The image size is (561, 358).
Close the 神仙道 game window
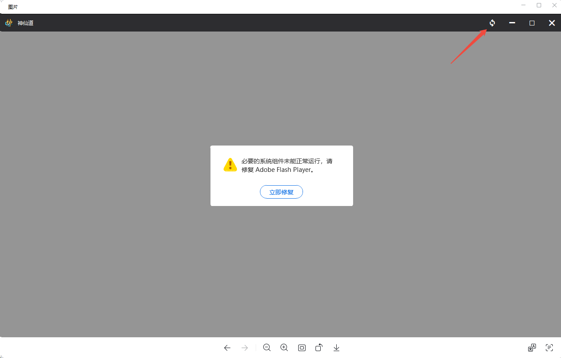coord(551,23)
